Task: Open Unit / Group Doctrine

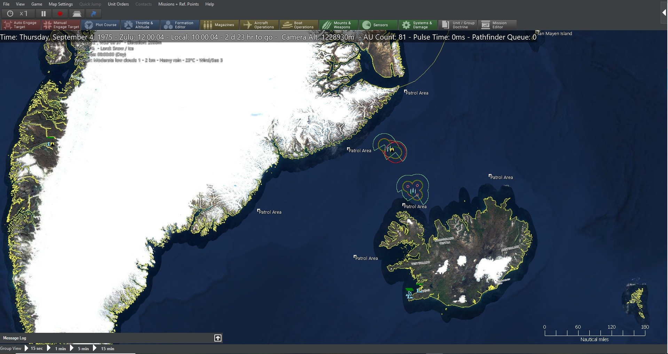Action: pyautogui.click(x=457, y=25)
